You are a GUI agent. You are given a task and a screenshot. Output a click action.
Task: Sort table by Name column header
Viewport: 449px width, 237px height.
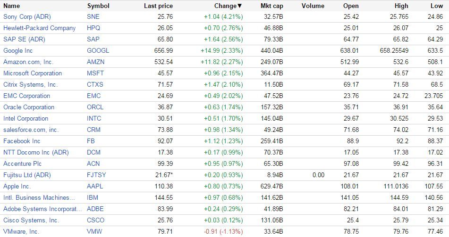[12, 6]
